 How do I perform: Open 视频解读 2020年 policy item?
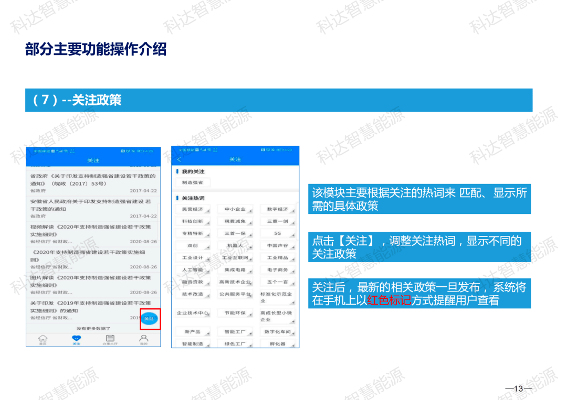pyautogui.click(x=93, y=234)
